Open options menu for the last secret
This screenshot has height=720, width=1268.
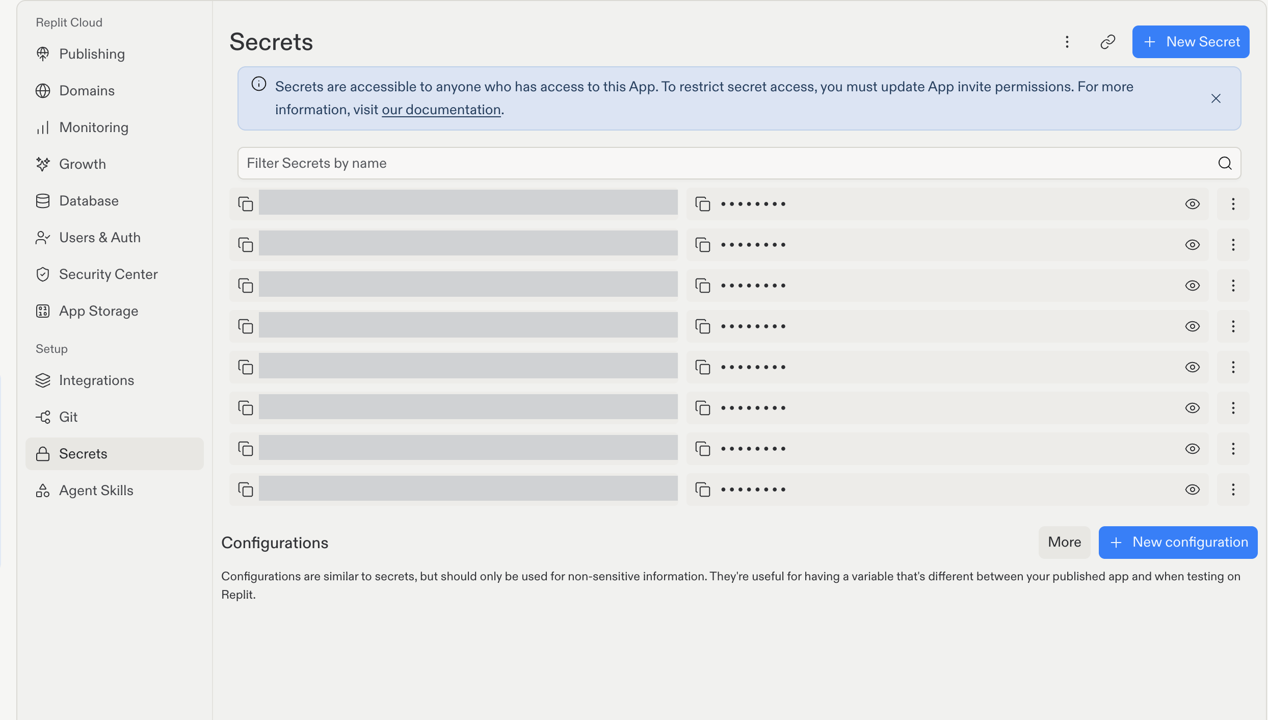tap(1233, 490)
